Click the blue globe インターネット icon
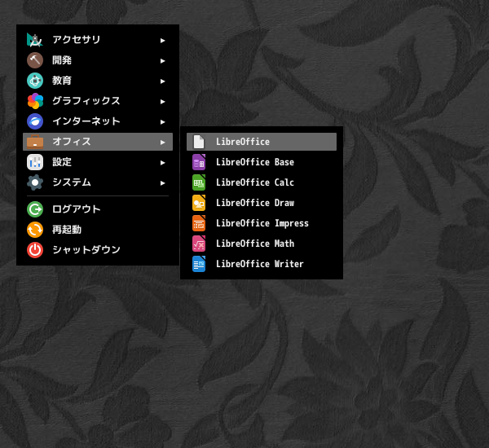Screen dimensions: 489x448 pyautogui.click(x=35, y=121)
